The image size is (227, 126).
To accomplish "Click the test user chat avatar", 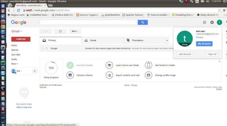I will coord(13,71).
